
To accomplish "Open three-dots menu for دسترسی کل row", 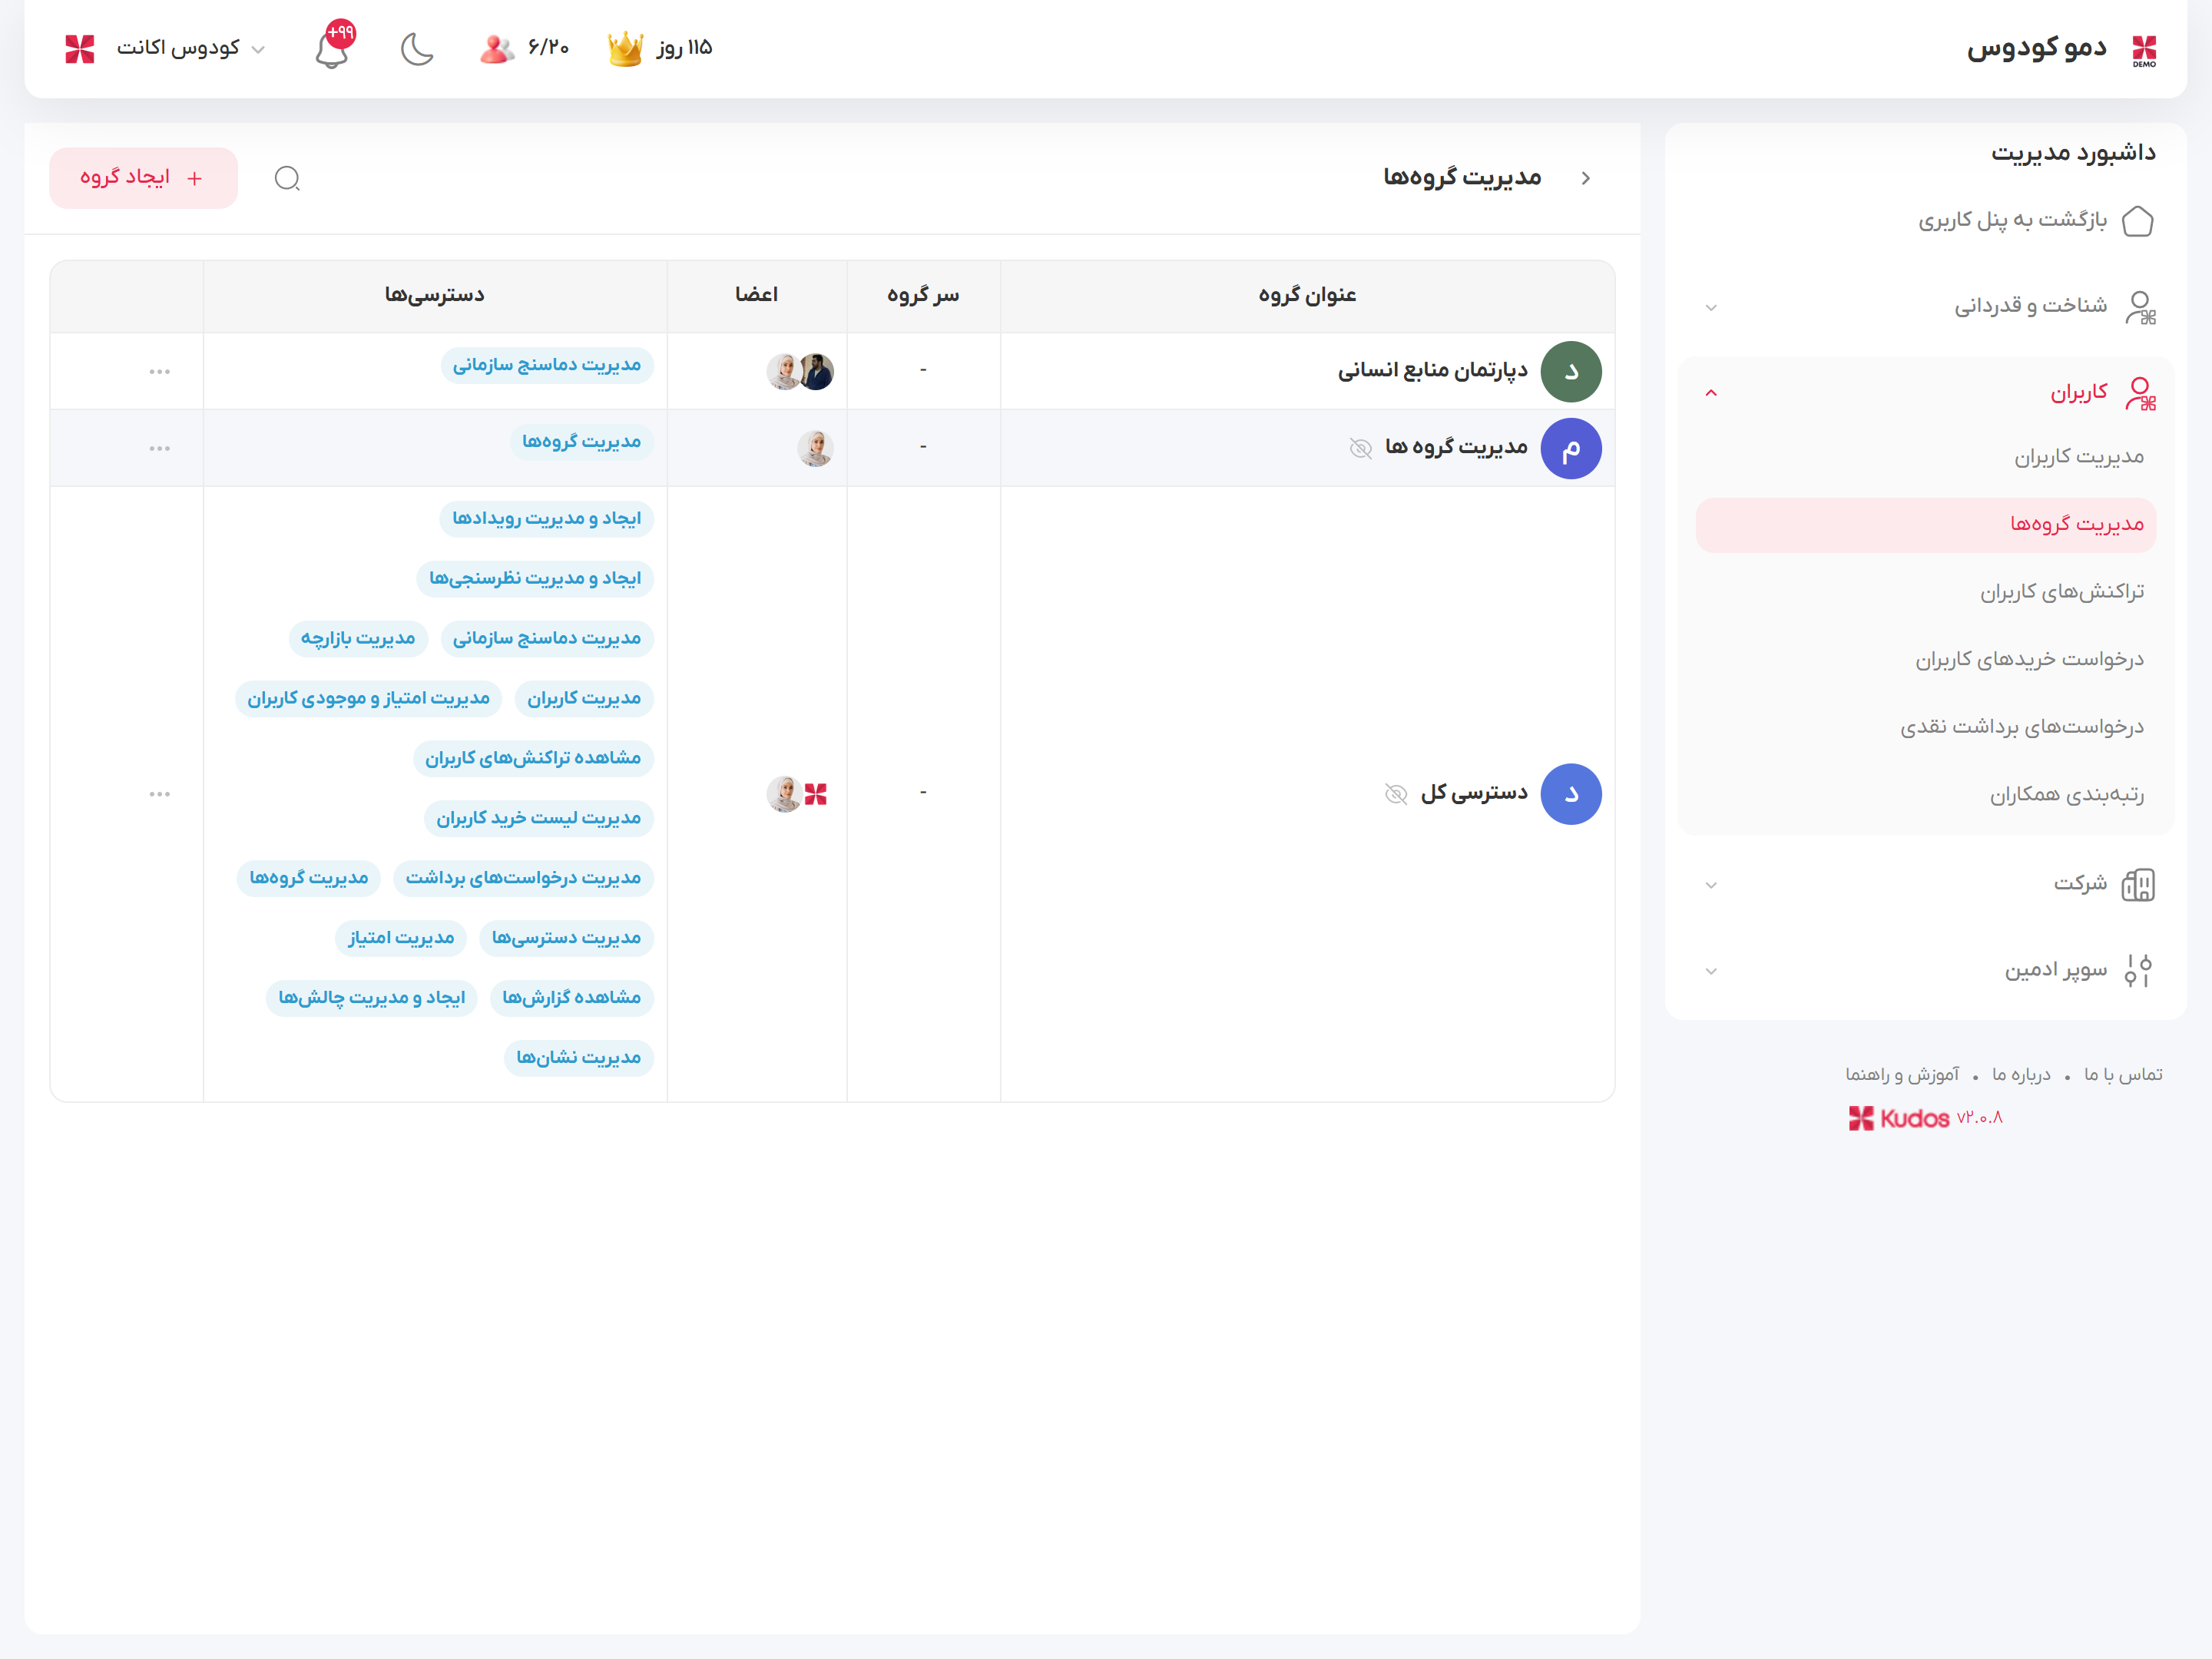I will pyautogui.click(x=160, y=794).
